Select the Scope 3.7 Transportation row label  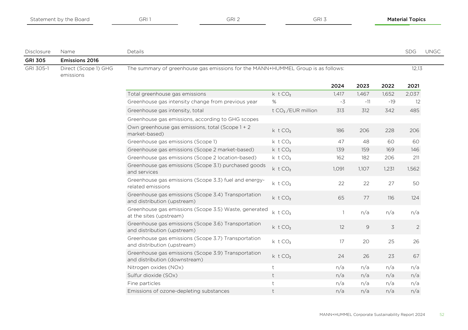click(x=194, y=242)
